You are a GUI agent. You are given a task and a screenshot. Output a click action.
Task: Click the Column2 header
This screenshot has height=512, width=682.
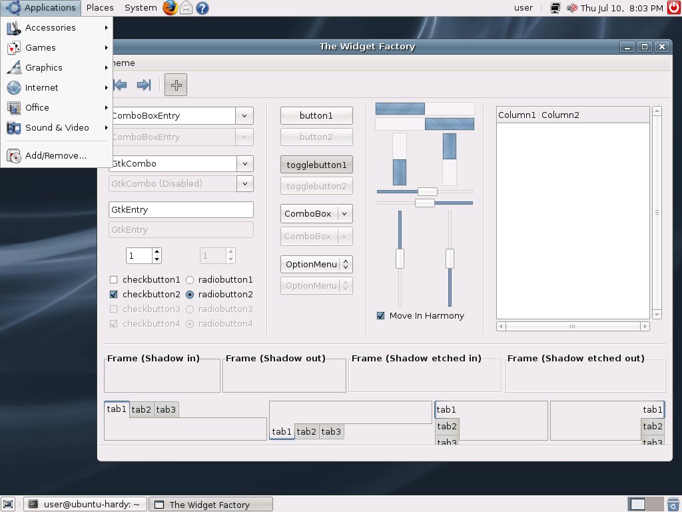[x=594, y=115]
